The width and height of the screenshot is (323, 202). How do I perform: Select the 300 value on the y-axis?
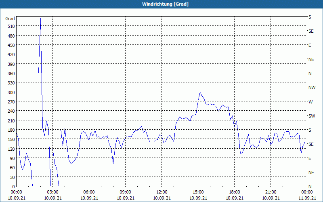tap(11, 93)
